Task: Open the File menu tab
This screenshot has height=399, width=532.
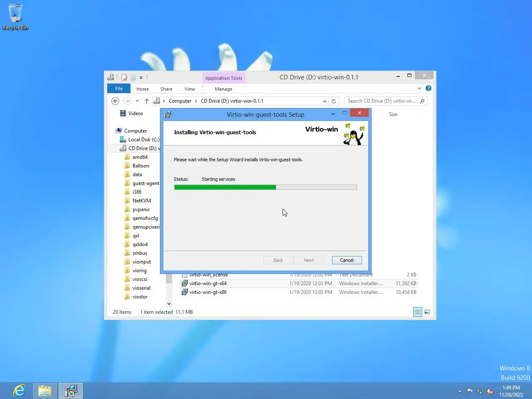Action: (119, 89)
